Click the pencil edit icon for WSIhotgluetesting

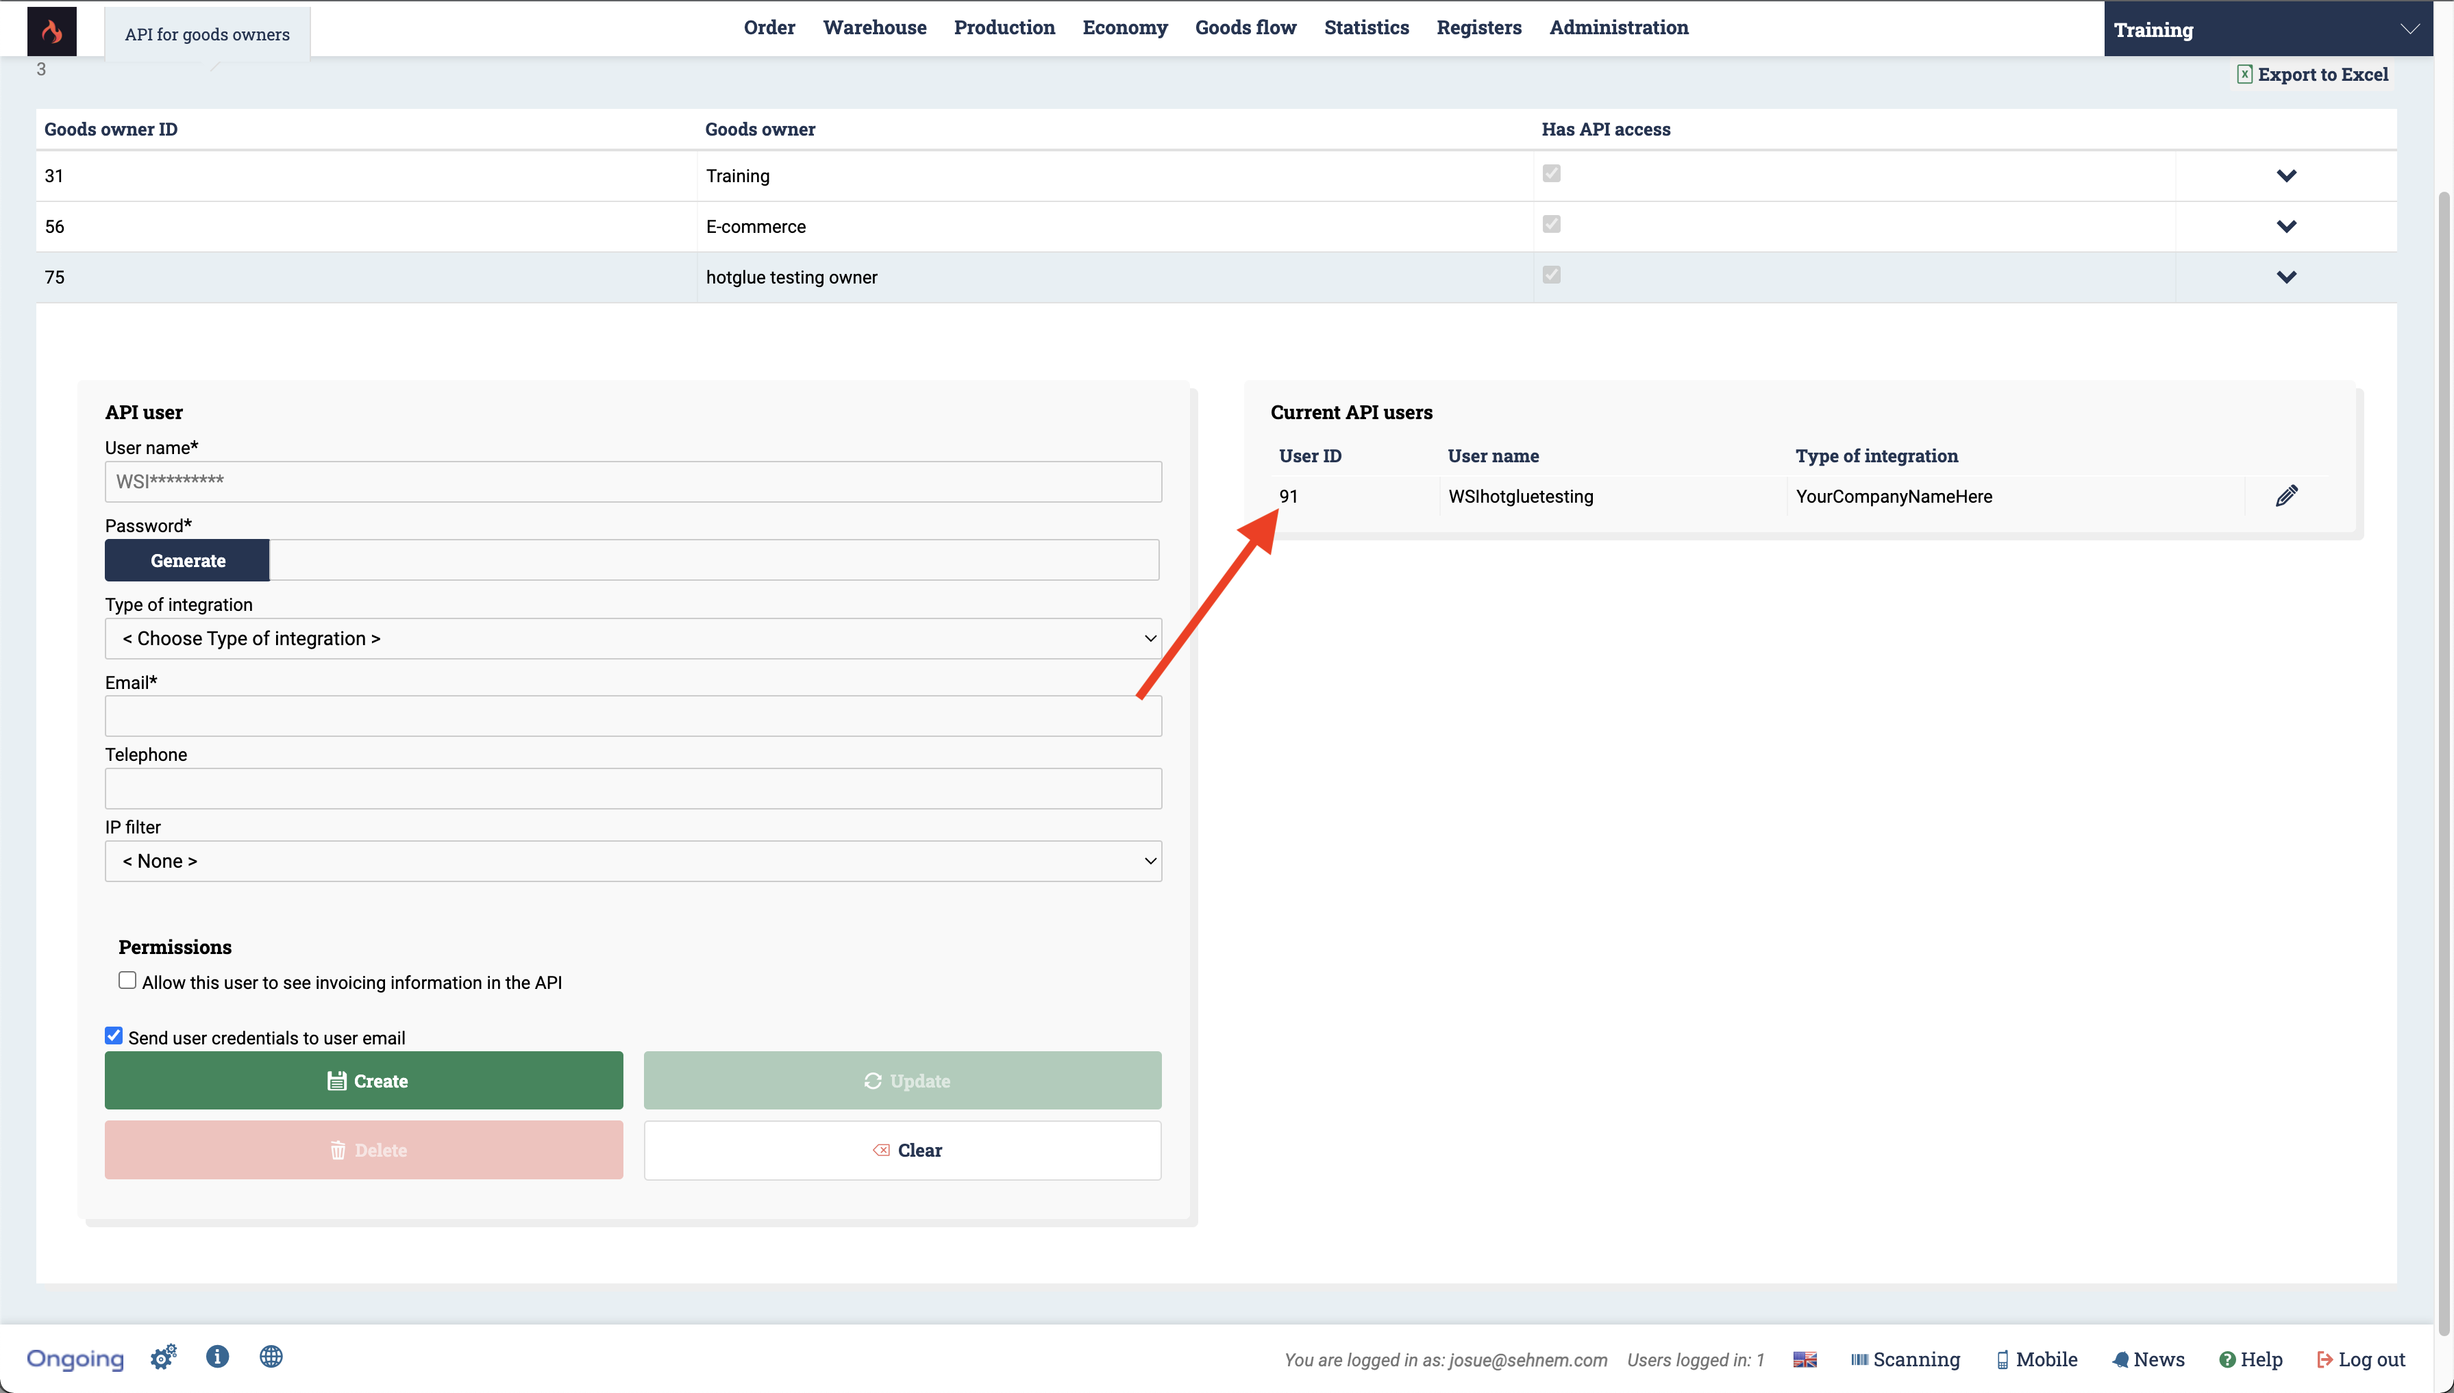pyautogui.click(x=2285, y=496)
